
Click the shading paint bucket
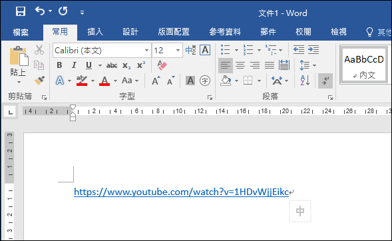226,81
